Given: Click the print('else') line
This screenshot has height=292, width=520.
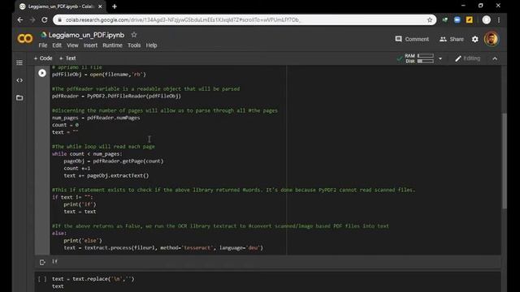Looking at the screenshot, I should (83, 241).
